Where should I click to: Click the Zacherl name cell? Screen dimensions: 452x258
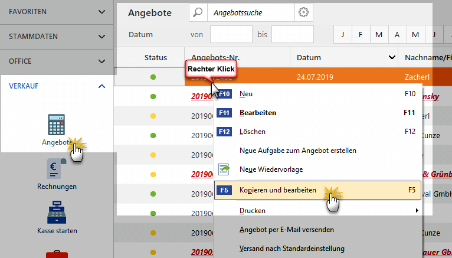417,77
